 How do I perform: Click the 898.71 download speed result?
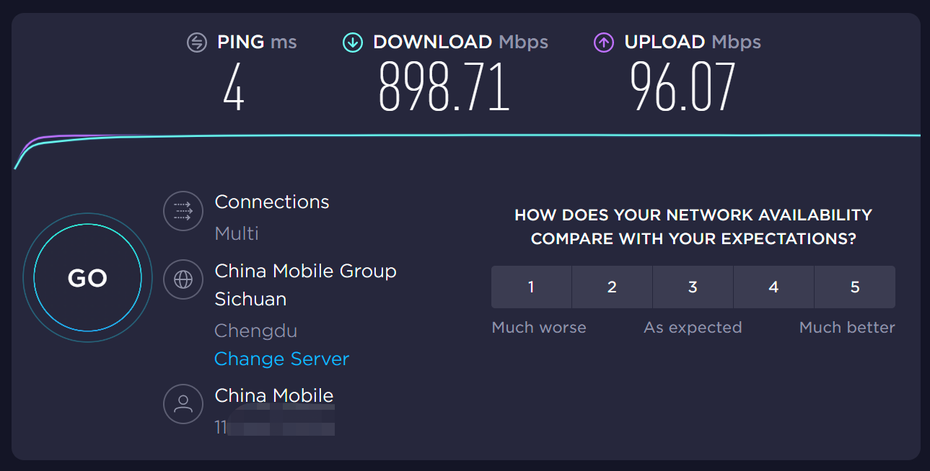click(x=444, y=86)
